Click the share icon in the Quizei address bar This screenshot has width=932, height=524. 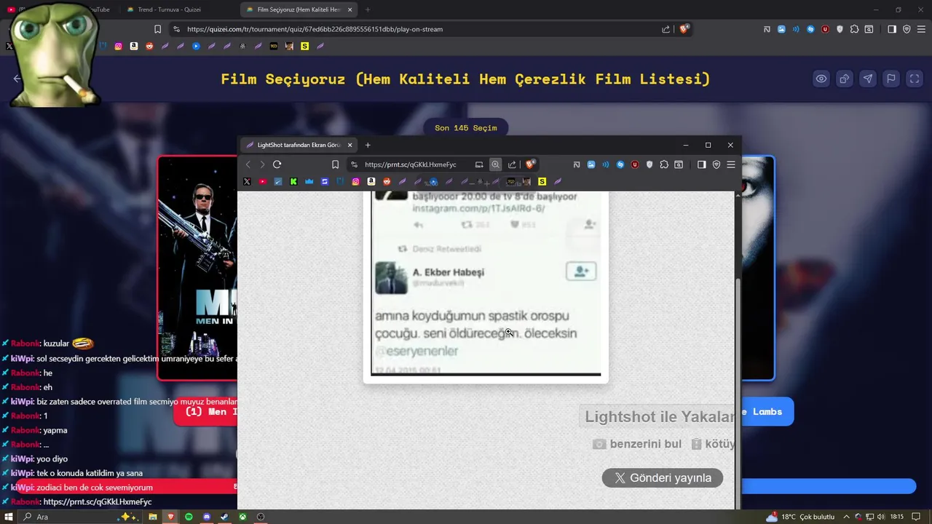click(x=666, y=29)
